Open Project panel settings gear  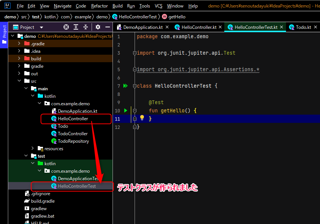[98, 27]
